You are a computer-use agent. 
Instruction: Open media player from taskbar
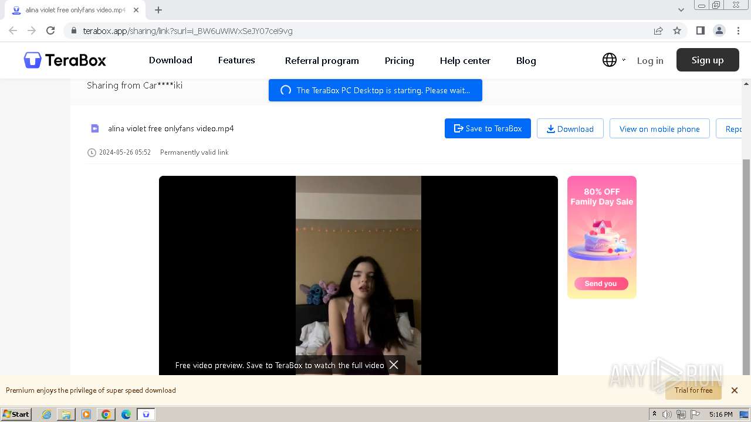[86, 414]
